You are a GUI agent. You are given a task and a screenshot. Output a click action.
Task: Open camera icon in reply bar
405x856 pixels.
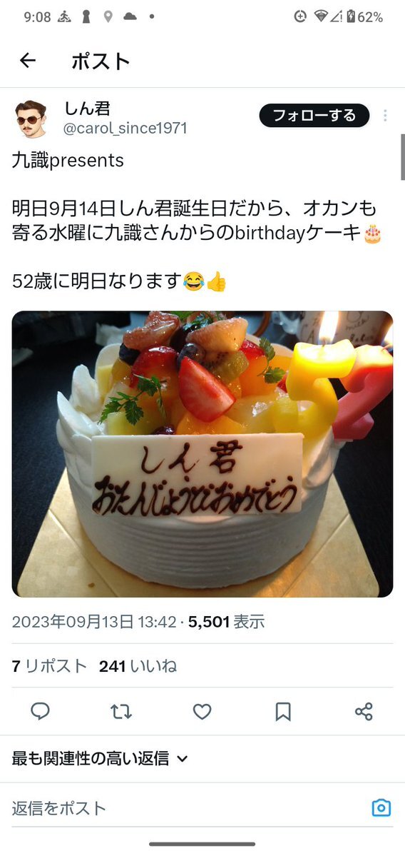381,807
